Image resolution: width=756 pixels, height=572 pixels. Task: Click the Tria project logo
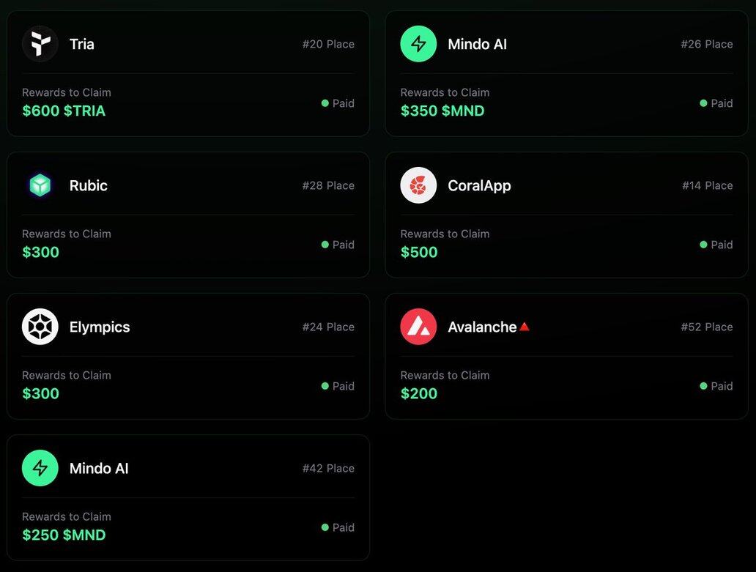click(40, 44)
